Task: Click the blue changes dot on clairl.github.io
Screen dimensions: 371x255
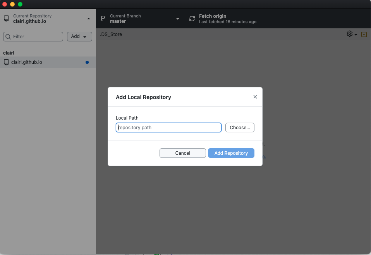Action: tap(87, 62)
